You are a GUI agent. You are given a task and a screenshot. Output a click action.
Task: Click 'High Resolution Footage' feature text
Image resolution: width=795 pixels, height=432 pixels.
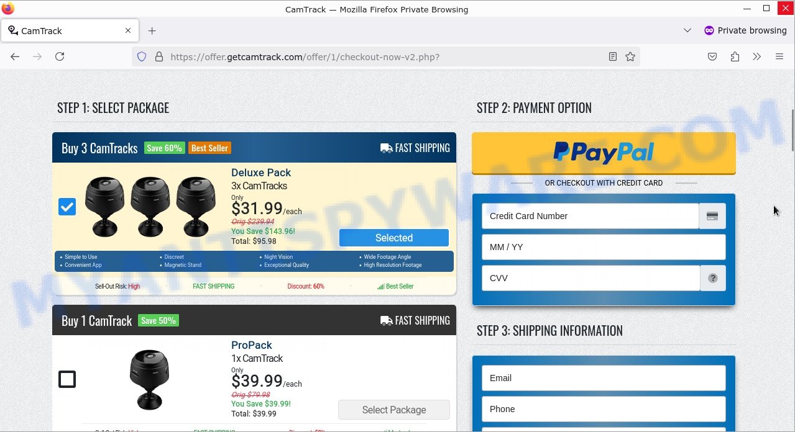point(393,265)
